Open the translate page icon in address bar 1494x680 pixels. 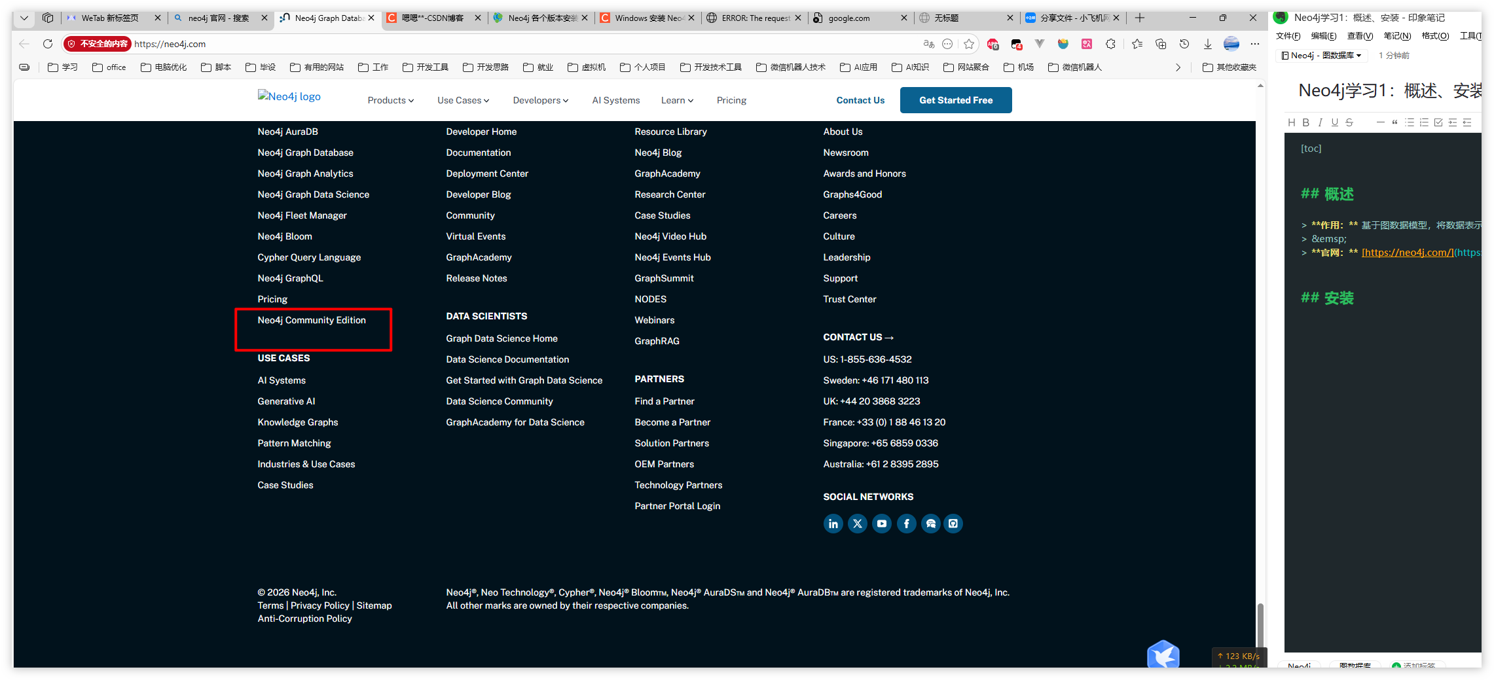928,44
